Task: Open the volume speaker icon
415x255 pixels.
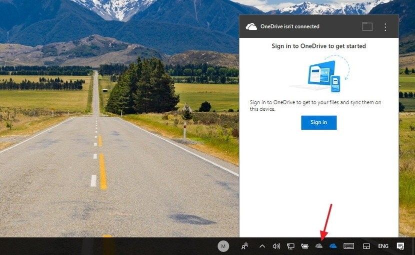Action: click(276, 246)
